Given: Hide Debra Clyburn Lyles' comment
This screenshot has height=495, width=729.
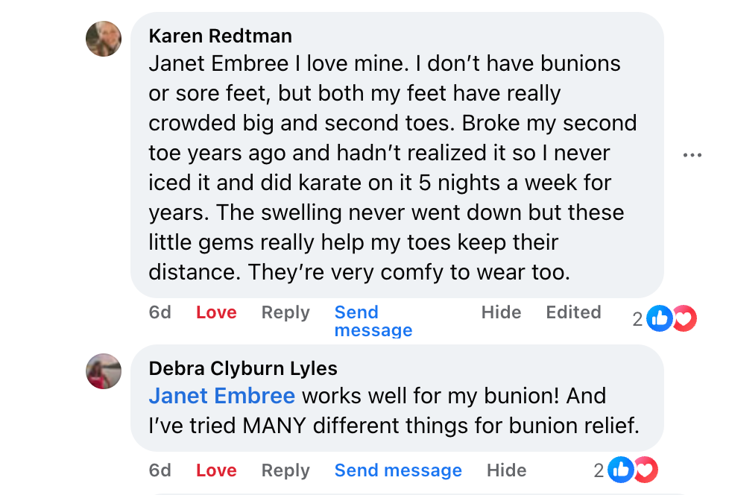Looking at the screenshot, I should 506,470.
